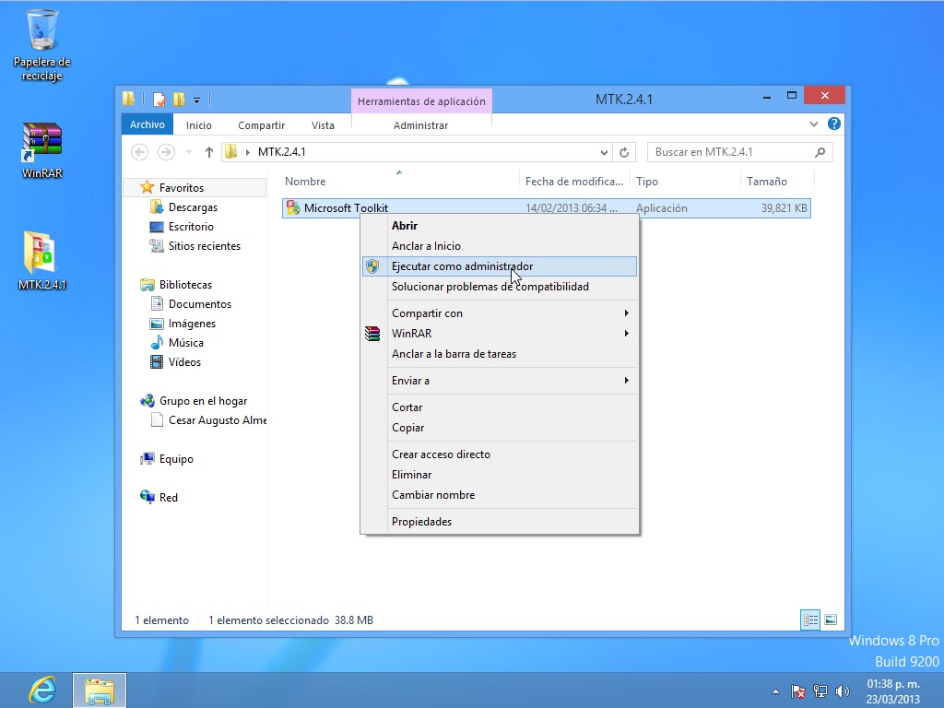944x708 pixels.
Task: Expand the ribbon with the chevron
Action: coord(813,124)
